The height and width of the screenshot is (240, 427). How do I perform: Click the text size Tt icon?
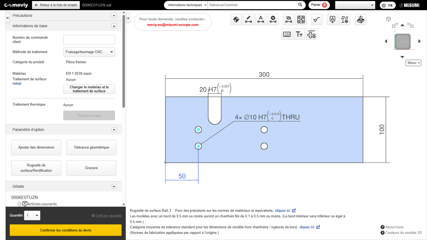(299, 34)
